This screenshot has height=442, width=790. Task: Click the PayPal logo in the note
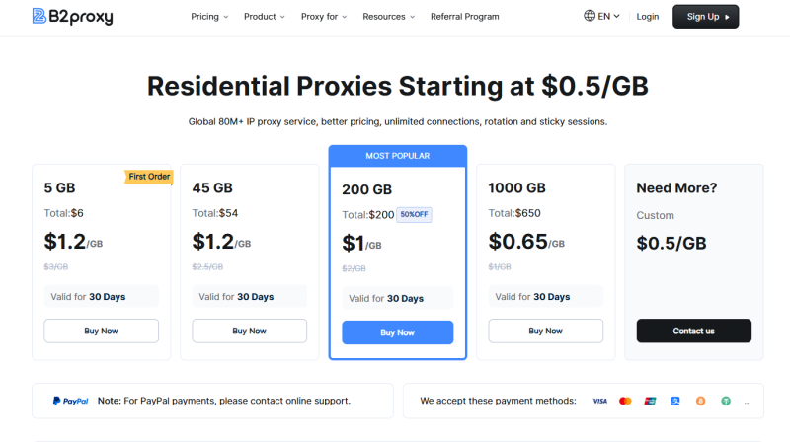click(x=71, y=402)
